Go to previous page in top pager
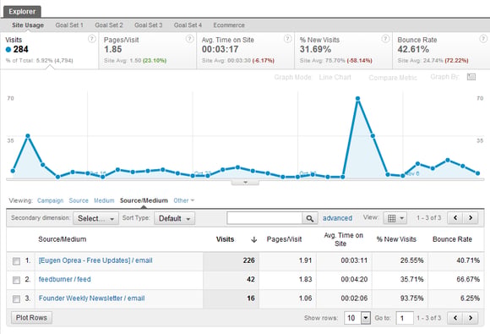 455,217
